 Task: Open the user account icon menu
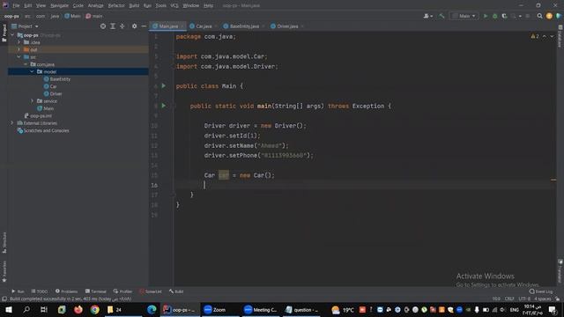coord(427,16)
